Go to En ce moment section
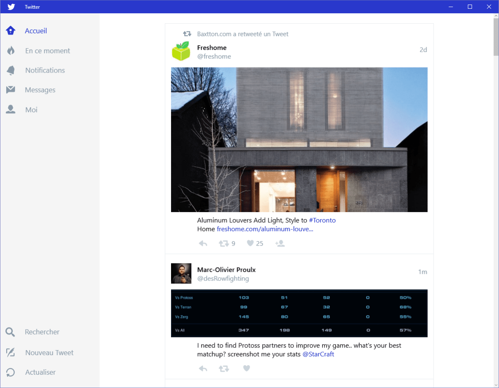Screen dimensions: 499x388 (x=47, y=51)
